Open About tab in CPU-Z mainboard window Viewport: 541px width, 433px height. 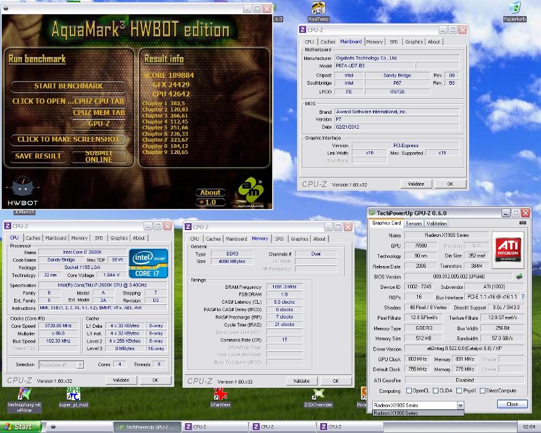tap(433, 42)
